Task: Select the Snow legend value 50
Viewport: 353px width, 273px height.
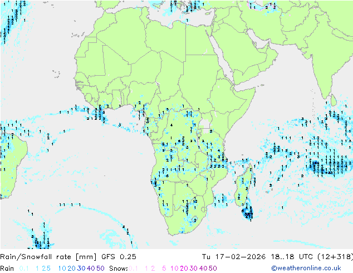Action: [213, 269]
